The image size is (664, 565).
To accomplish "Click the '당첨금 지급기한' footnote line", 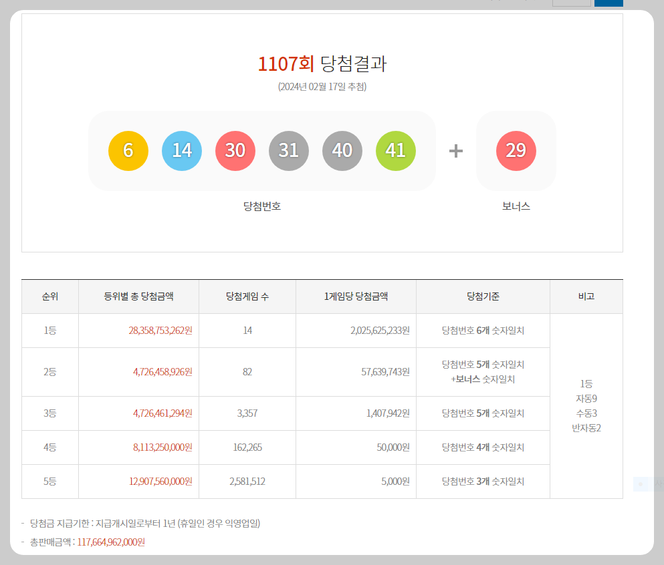I will pyautogui.click(x=145, y=524).
